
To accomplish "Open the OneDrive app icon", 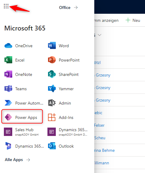I will 8,46.
